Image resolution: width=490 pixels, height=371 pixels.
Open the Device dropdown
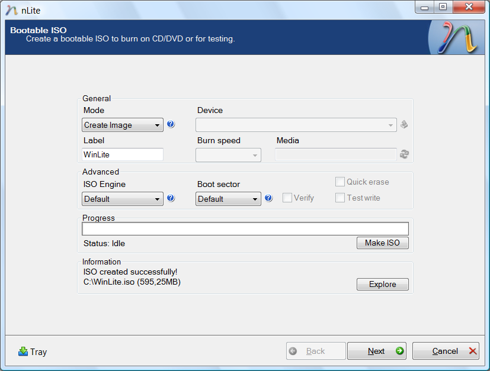click(x=296, y=125)
